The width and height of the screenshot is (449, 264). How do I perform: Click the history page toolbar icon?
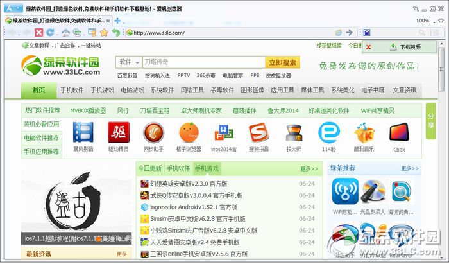(78, 32)
